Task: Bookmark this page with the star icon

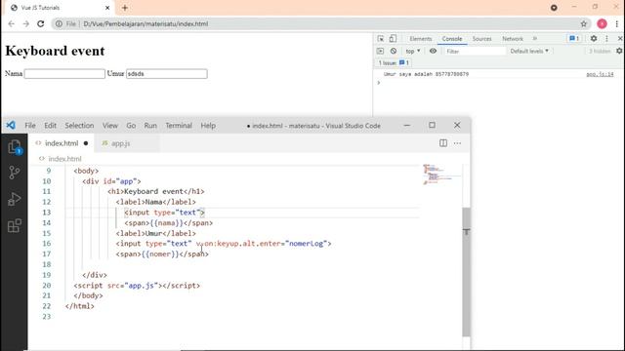Action: pyautogui.click(x=584, y=23)
